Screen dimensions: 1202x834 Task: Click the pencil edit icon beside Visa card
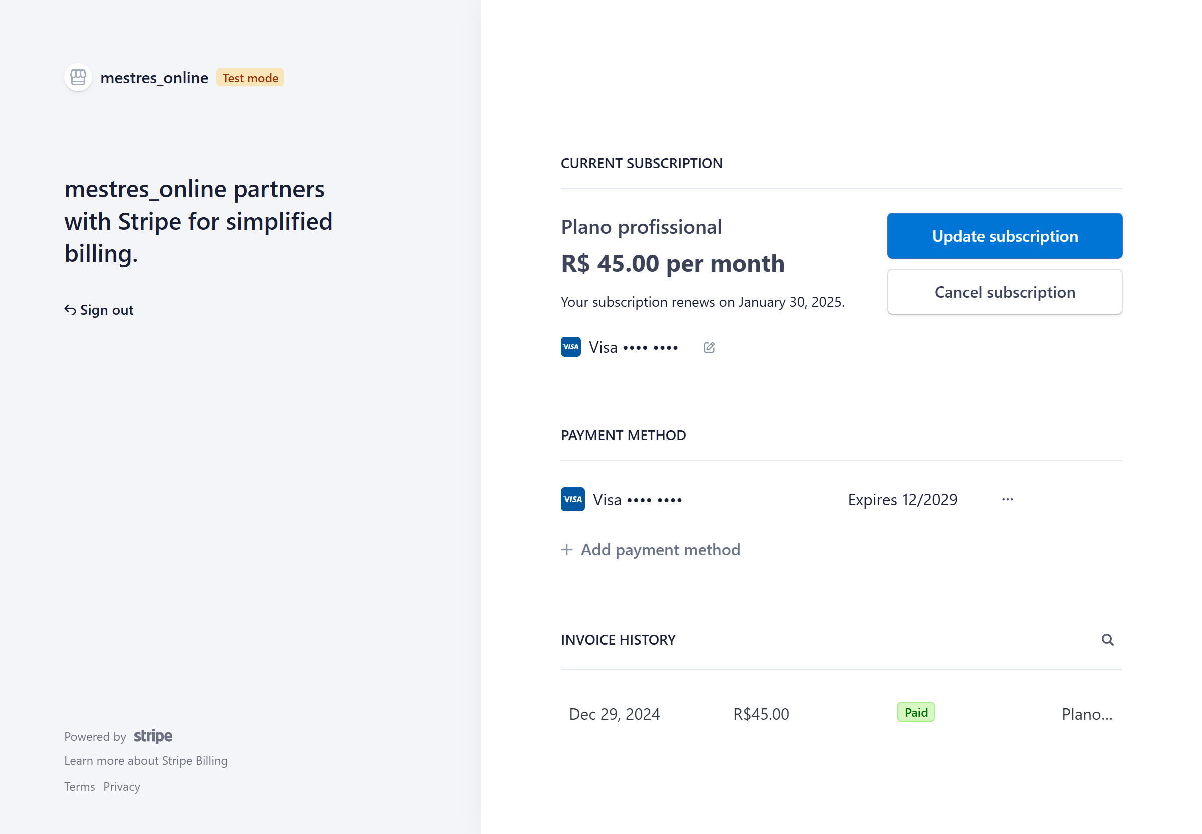coord(709,347)
